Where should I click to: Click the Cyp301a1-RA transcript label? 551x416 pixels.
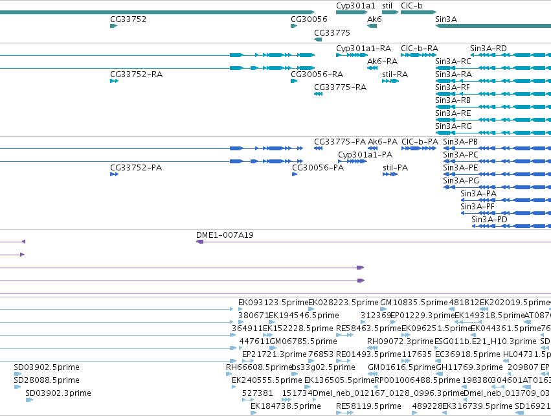click(363, 48)
